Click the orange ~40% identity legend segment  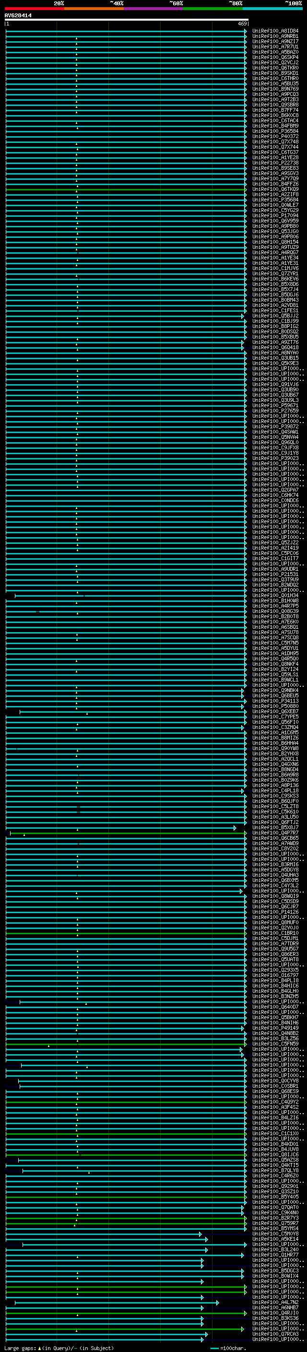click(94, 9)
